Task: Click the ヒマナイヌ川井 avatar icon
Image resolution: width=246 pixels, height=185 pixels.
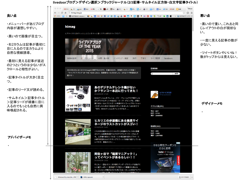Action: 154,94
